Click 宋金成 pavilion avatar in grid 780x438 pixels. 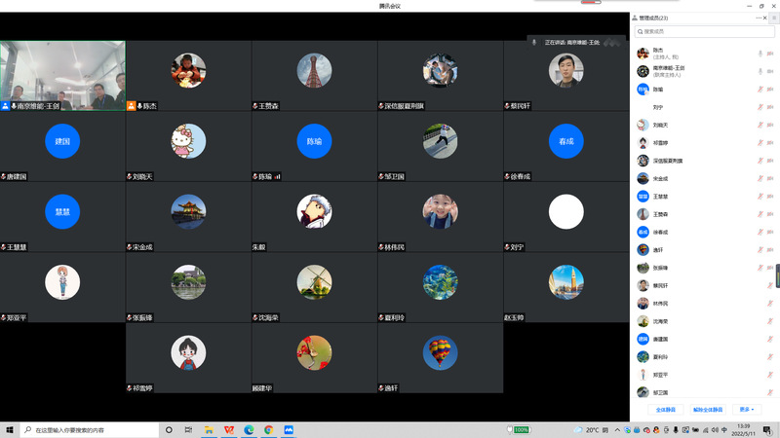pyautogui.click(x=188, y=211)
